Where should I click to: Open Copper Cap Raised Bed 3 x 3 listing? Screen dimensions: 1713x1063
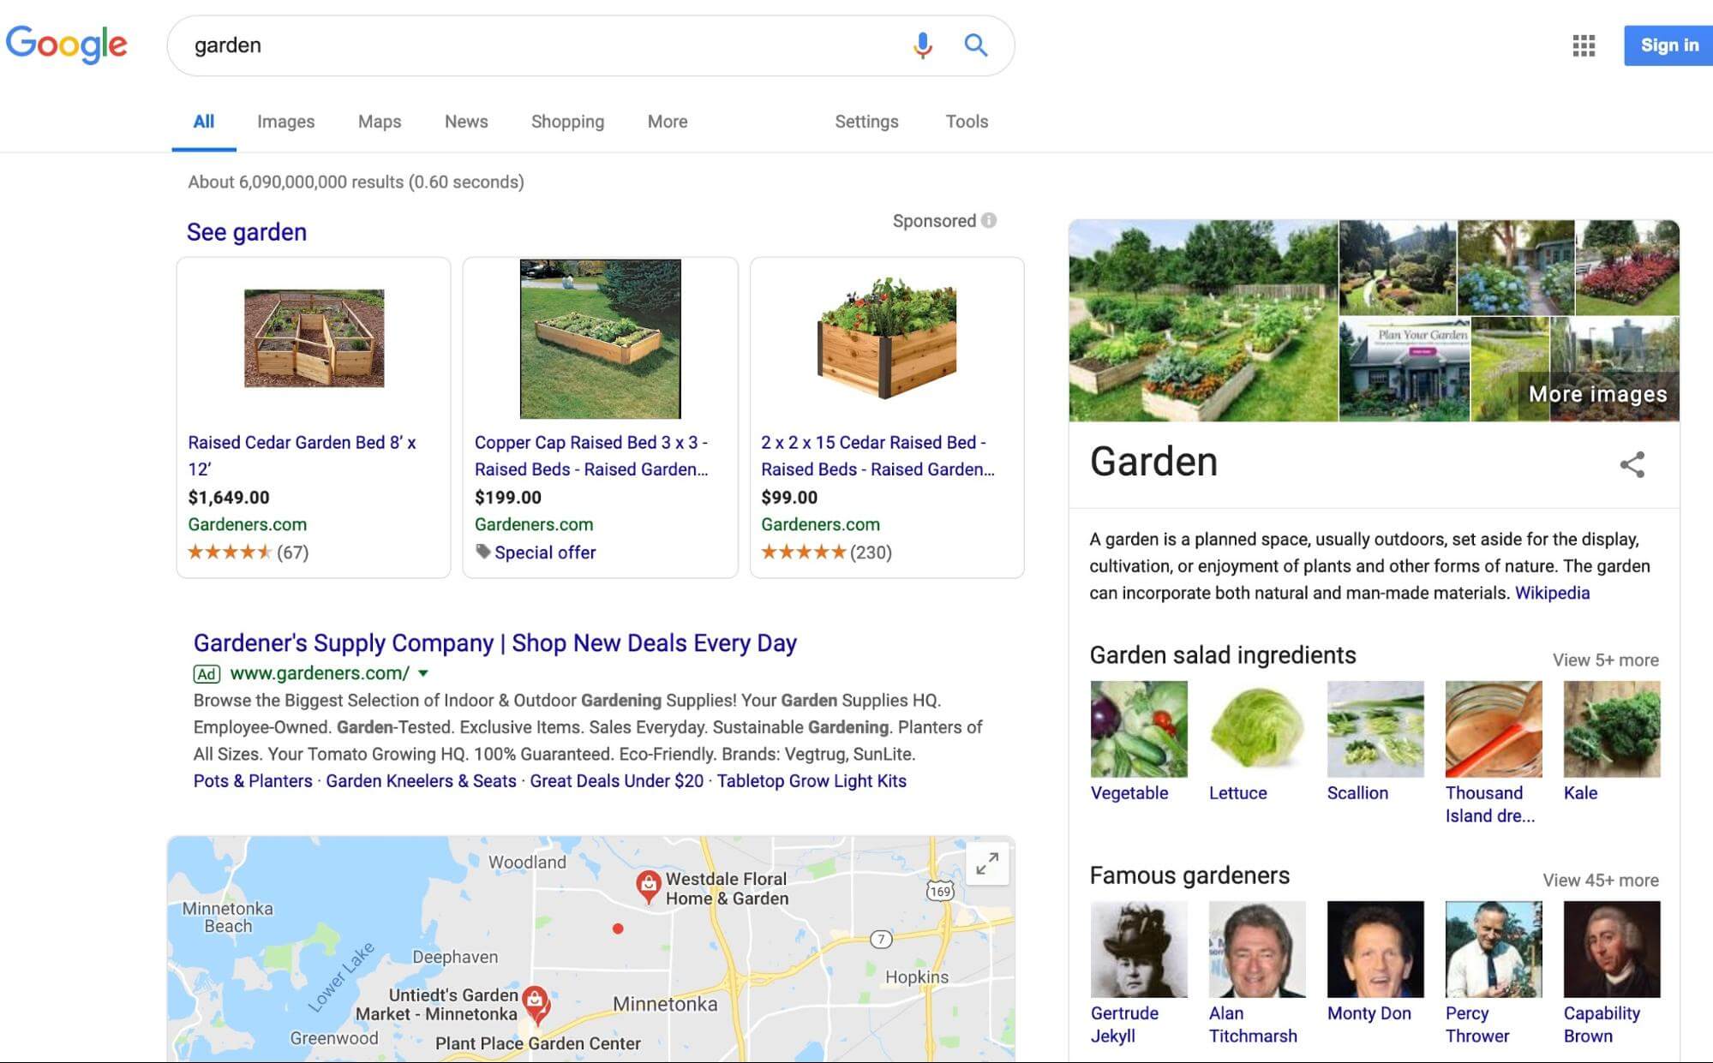[591, 456]
